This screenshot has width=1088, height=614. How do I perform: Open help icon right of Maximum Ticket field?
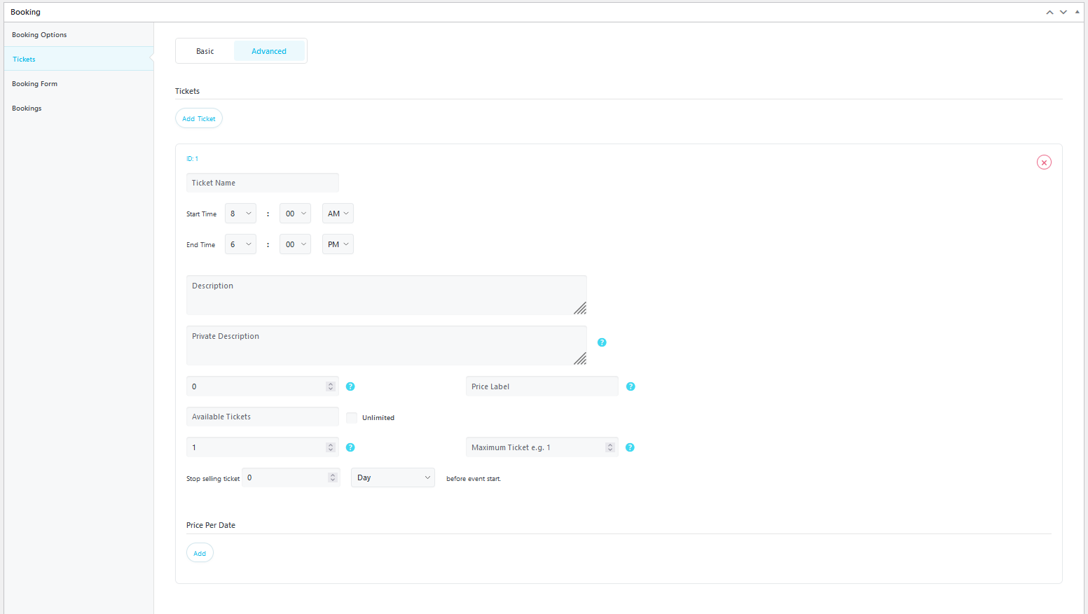(630, 447)
